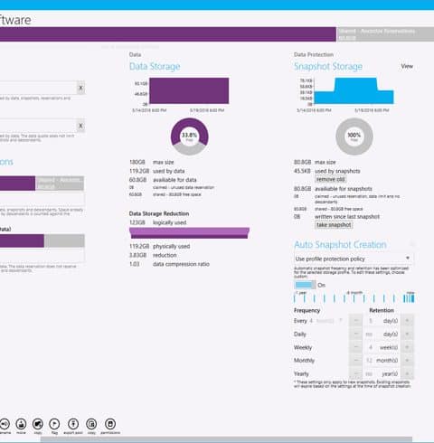434x443 pixels.
Task: Click the Retention column header
Action: (x=382, y=310)
